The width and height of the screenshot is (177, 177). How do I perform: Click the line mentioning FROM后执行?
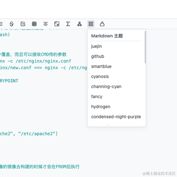(x=40, y=167)
